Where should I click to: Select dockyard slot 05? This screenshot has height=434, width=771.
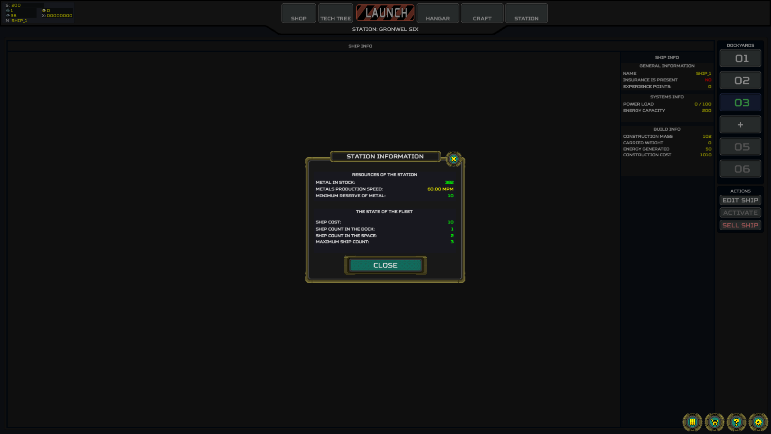(x=740, y=147)
